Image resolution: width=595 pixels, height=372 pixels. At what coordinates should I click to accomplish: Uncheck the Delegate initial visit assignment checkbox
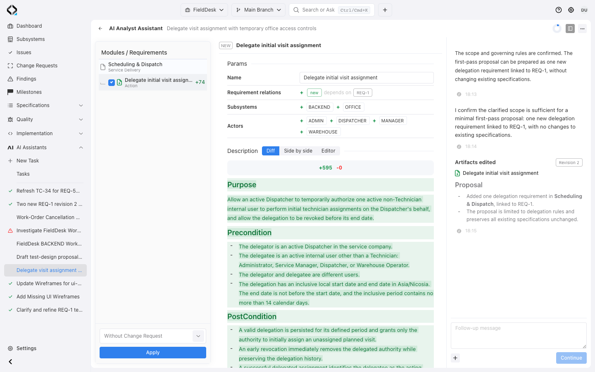point(112,83)
